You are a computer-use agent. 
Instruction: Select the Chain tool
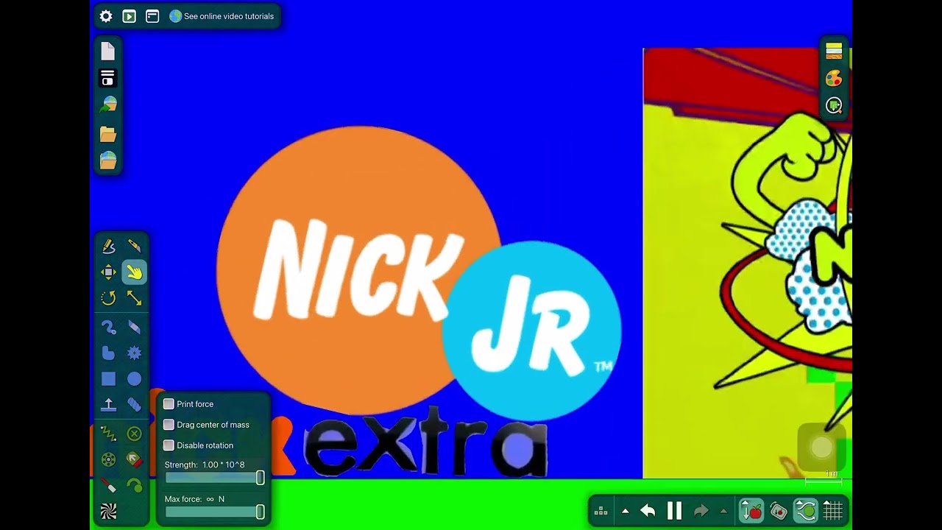(134, 405)
